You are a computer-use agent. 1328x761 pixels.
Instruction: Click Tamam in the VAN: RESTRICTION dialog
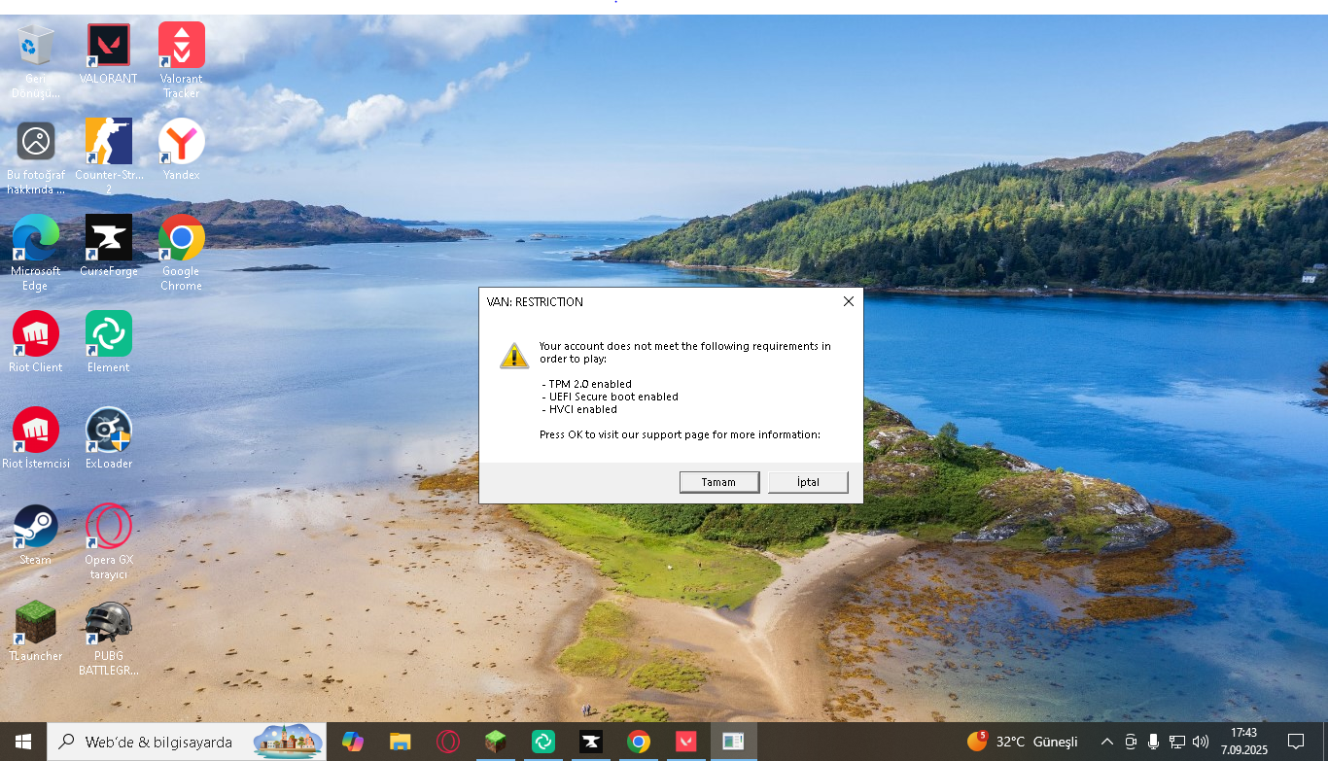(719, 482)
